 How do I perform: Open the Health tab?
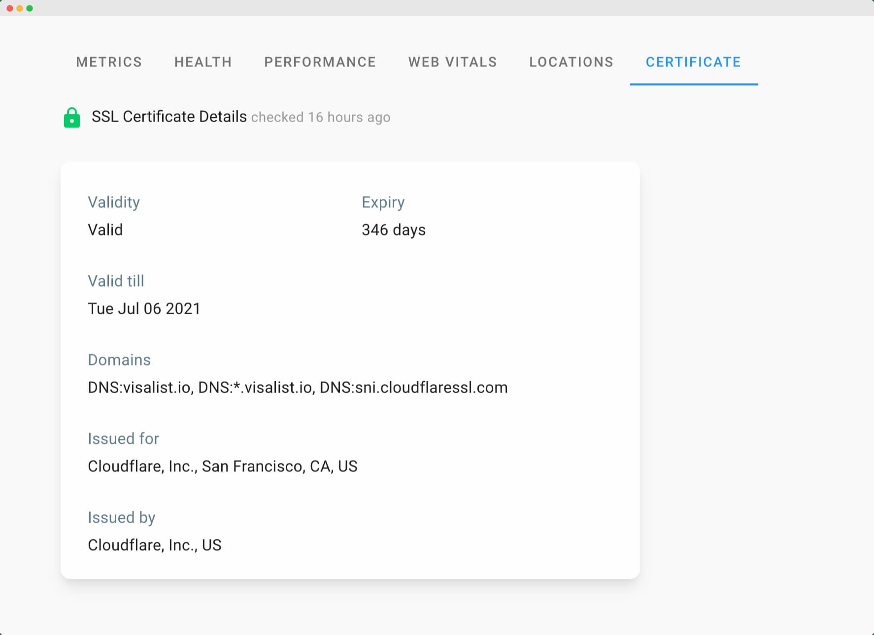[x=203, y=62]
